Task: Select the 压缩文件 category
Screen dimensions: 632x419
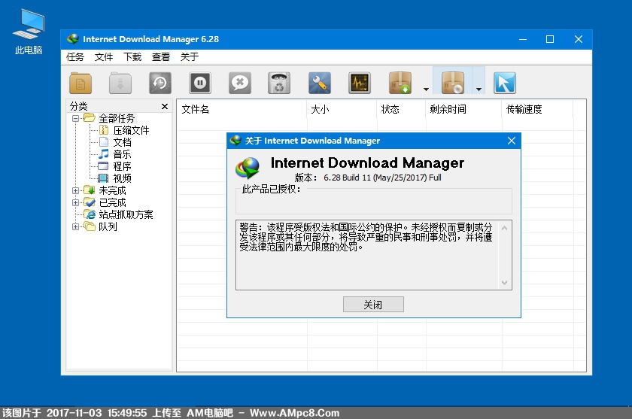Action: (131, 131)
